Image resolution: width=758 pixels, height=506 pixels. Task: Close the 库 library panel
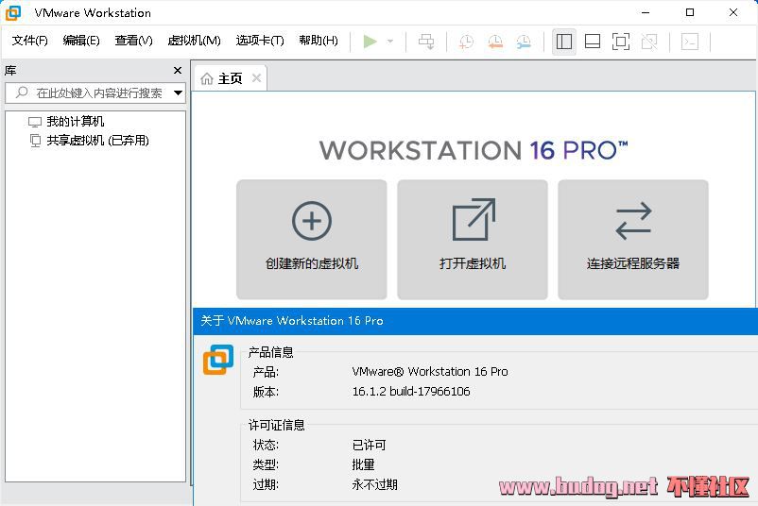point(178,71)
